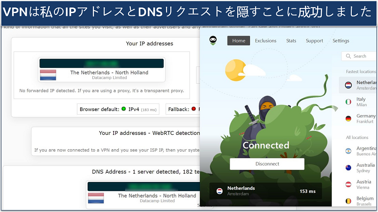Click the green IPv4 status indicator
The width and height of the screenshot is (378, 212).
click(124, 109)
